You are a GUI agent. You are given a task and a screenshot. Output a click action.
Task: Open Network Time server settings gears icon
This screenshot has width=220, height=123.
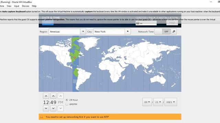174,31
